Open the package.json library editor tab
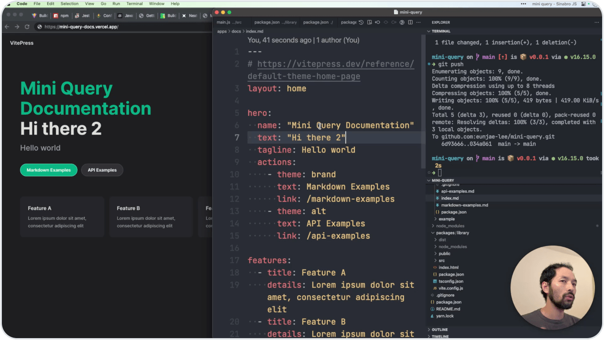 pyautogui.click(x=276, y=22)
